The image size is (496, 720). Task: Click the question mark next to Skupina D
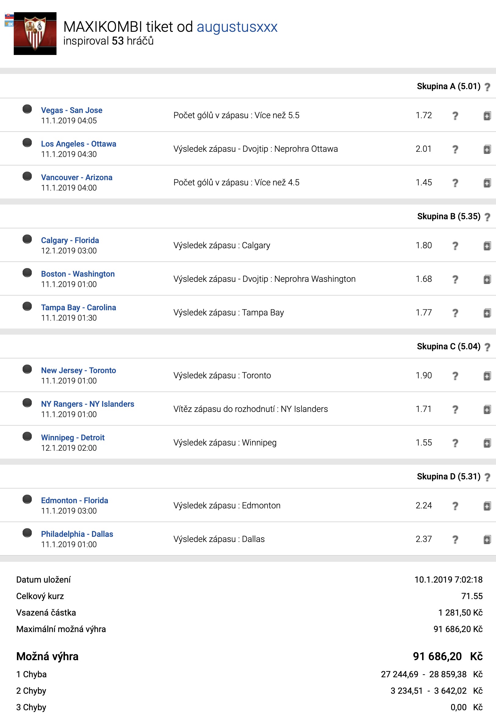point(487,478)
